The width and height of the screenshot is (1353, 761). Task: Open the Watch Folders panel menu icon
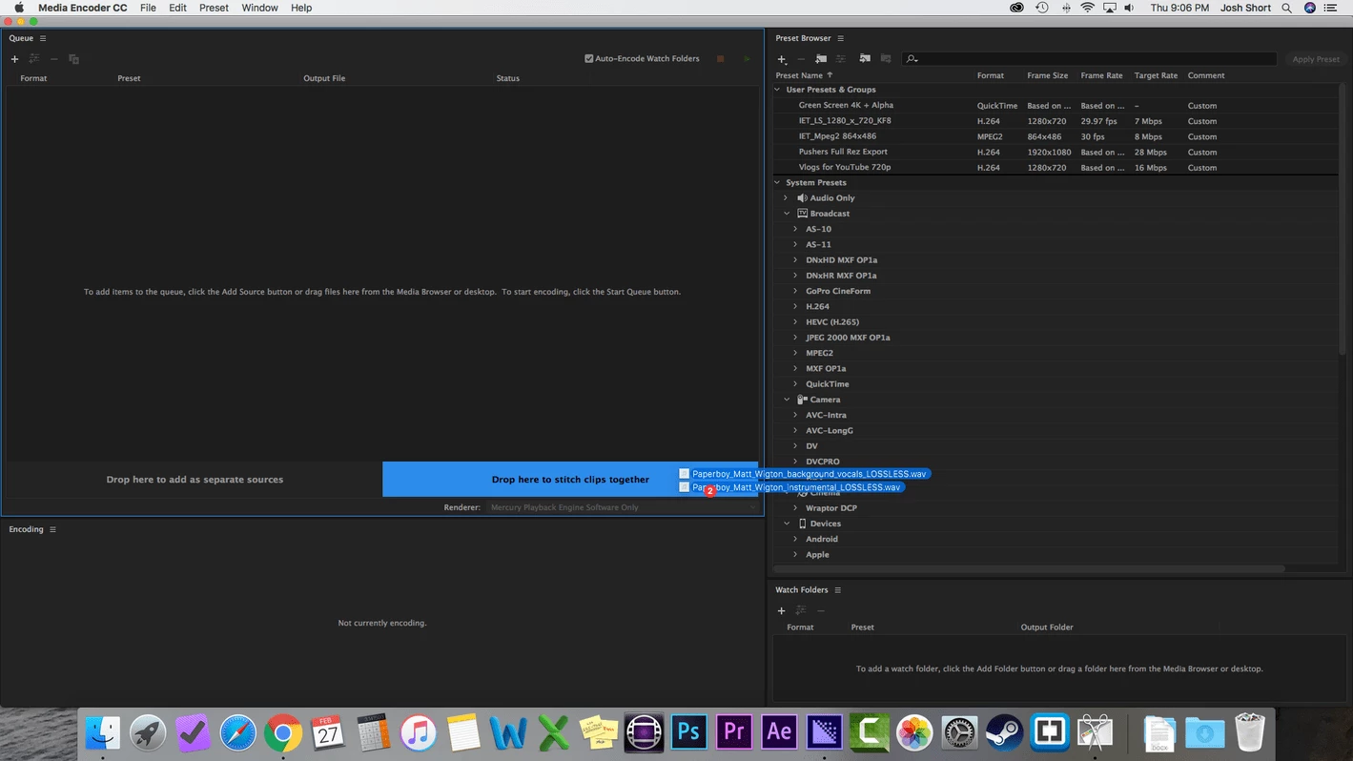coord(837,590)
